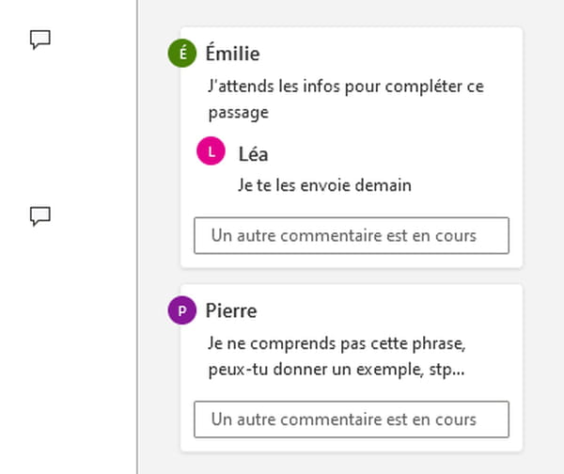The width and height of the screenshot is (564, 474).
Task: Select the author name Léa
Action: coord(254,153)
